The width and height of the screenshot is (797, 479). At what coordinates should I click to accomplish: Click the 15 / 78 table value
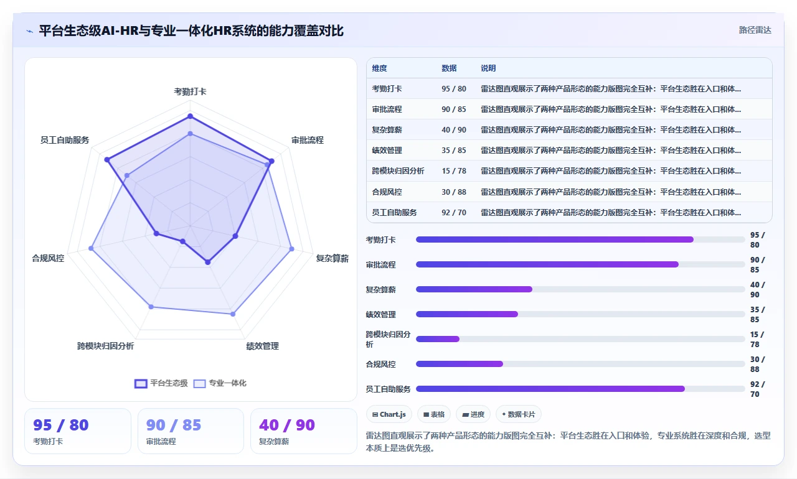click(454, 171)
